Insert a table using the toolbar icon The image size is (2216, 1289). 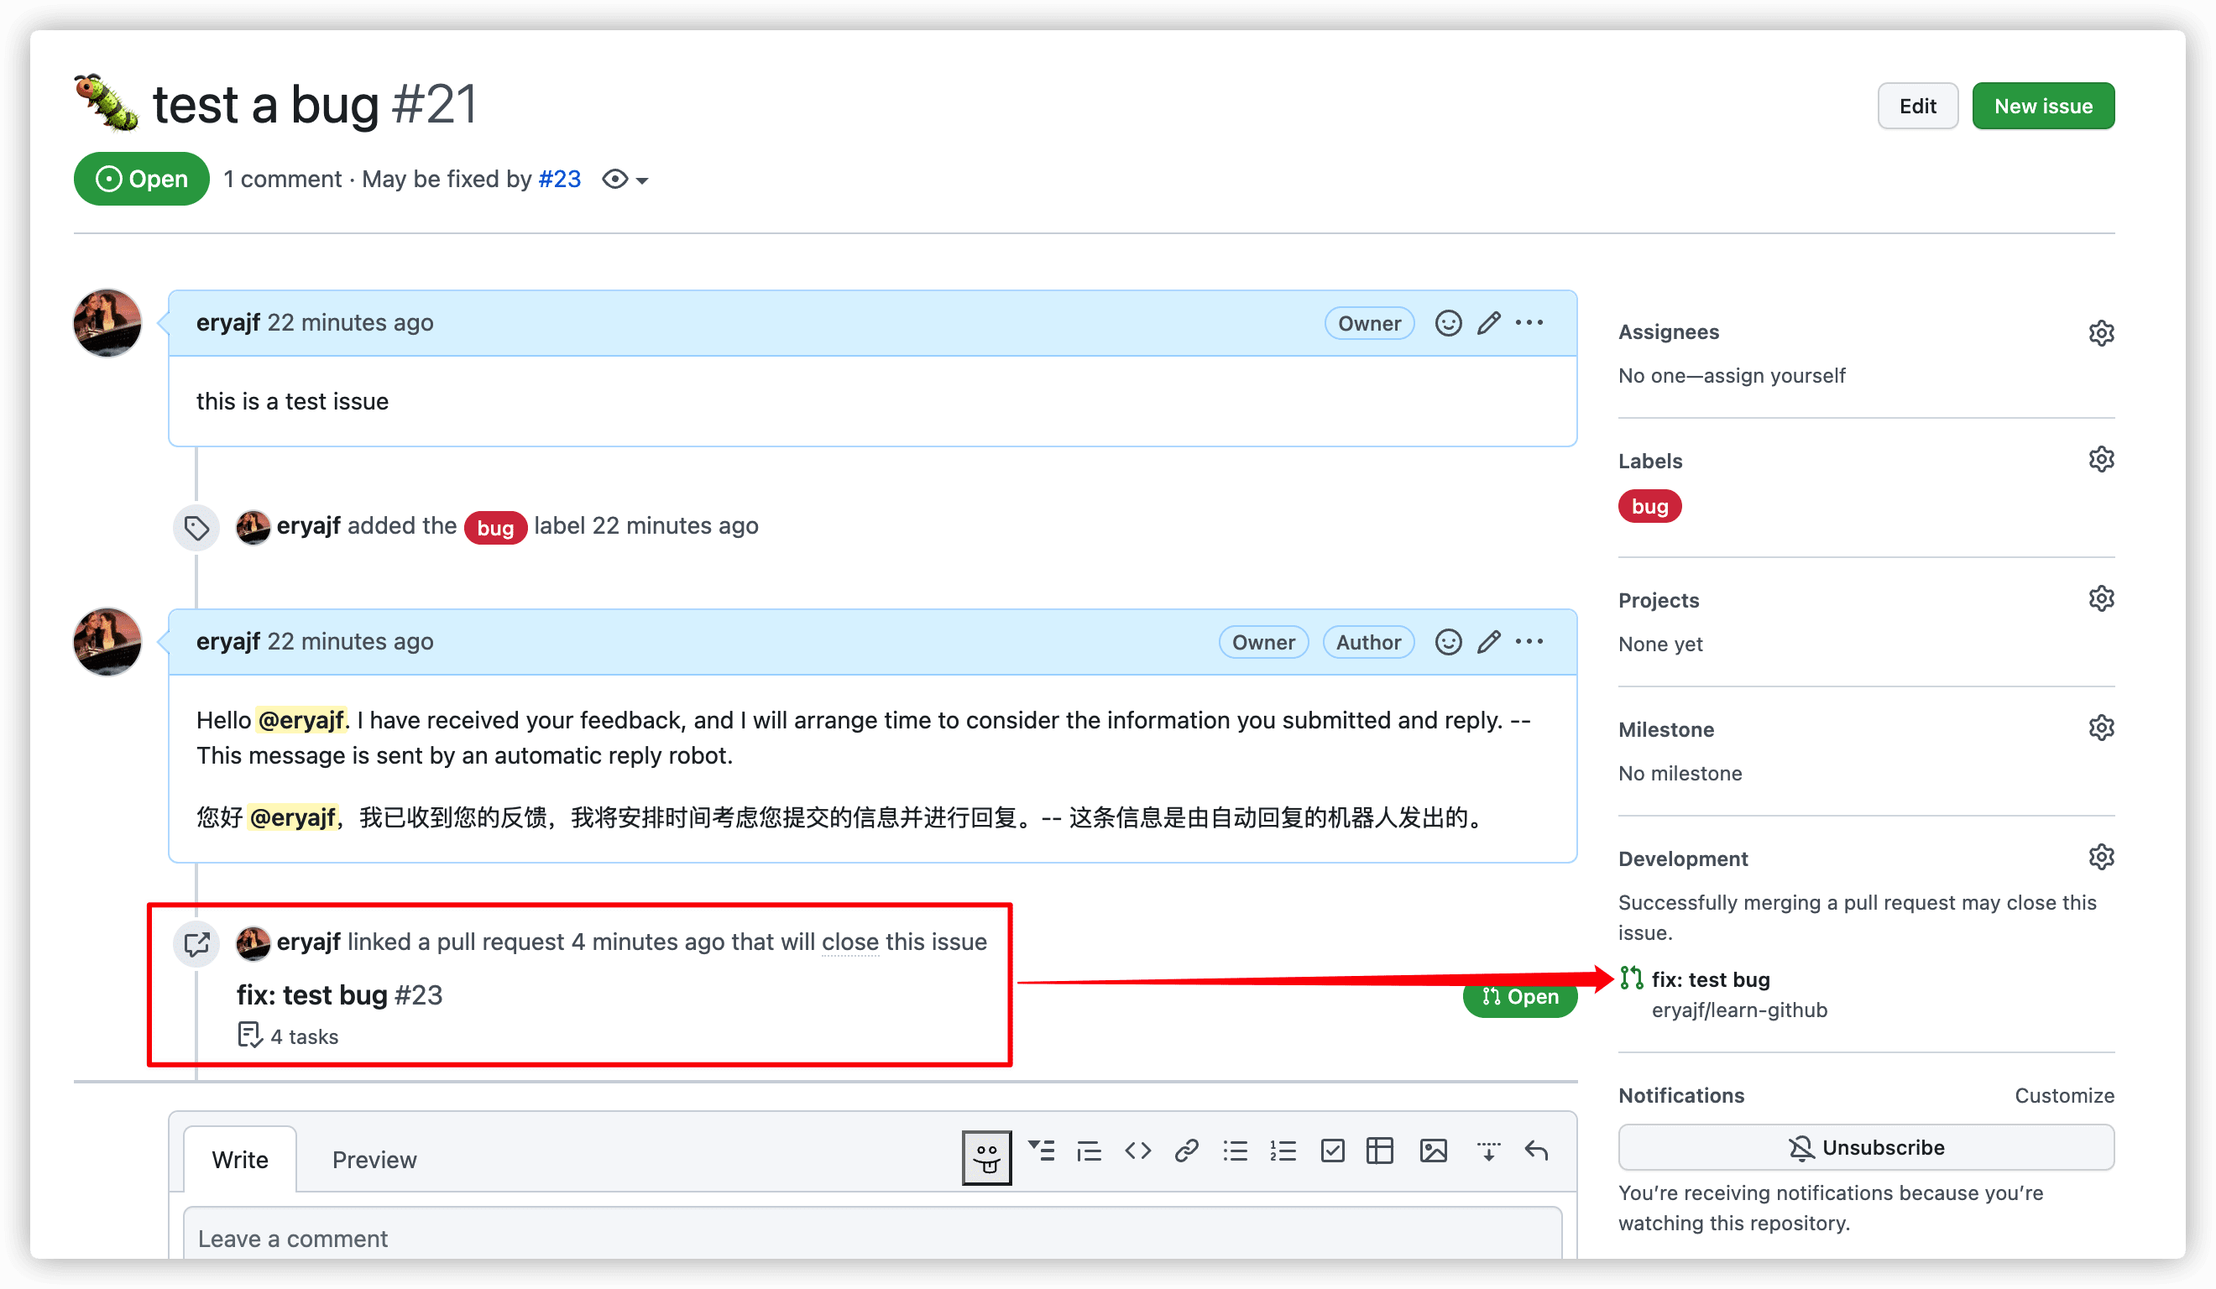(x=1380, y=1151)
